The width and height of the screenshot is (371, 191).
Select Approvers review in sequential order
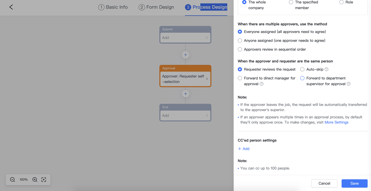click(x=240, y=49)
